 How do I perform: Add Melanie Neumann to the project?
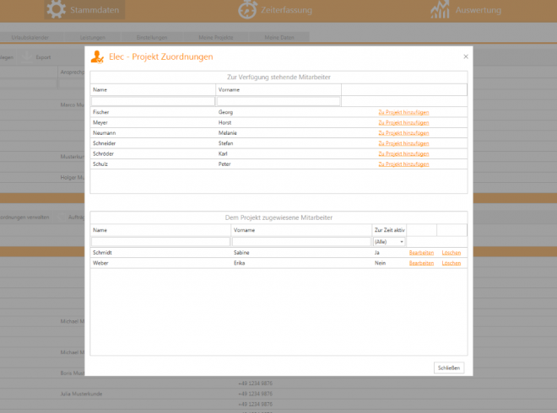(x=403, y=133)
